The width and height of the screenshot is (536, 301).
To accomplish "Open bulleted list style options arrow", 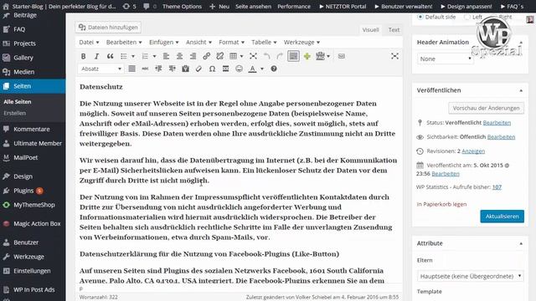I will pos(133,56).
